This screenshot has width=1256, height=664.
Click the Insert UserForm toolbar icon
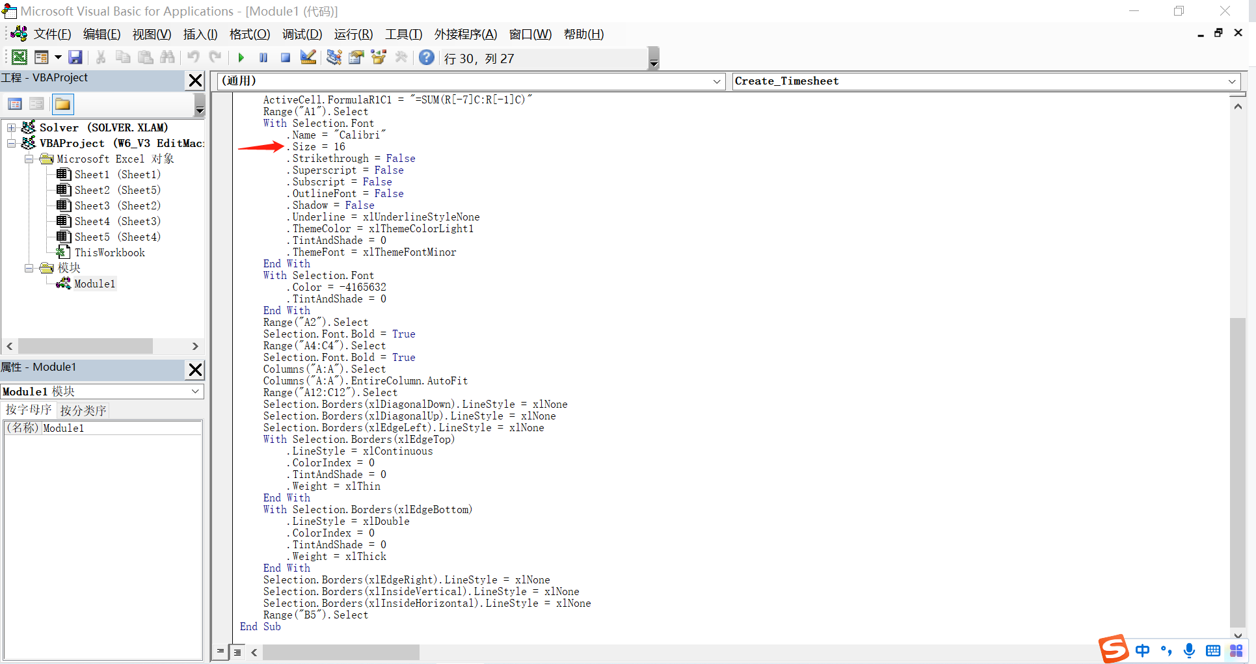[42, 58]
